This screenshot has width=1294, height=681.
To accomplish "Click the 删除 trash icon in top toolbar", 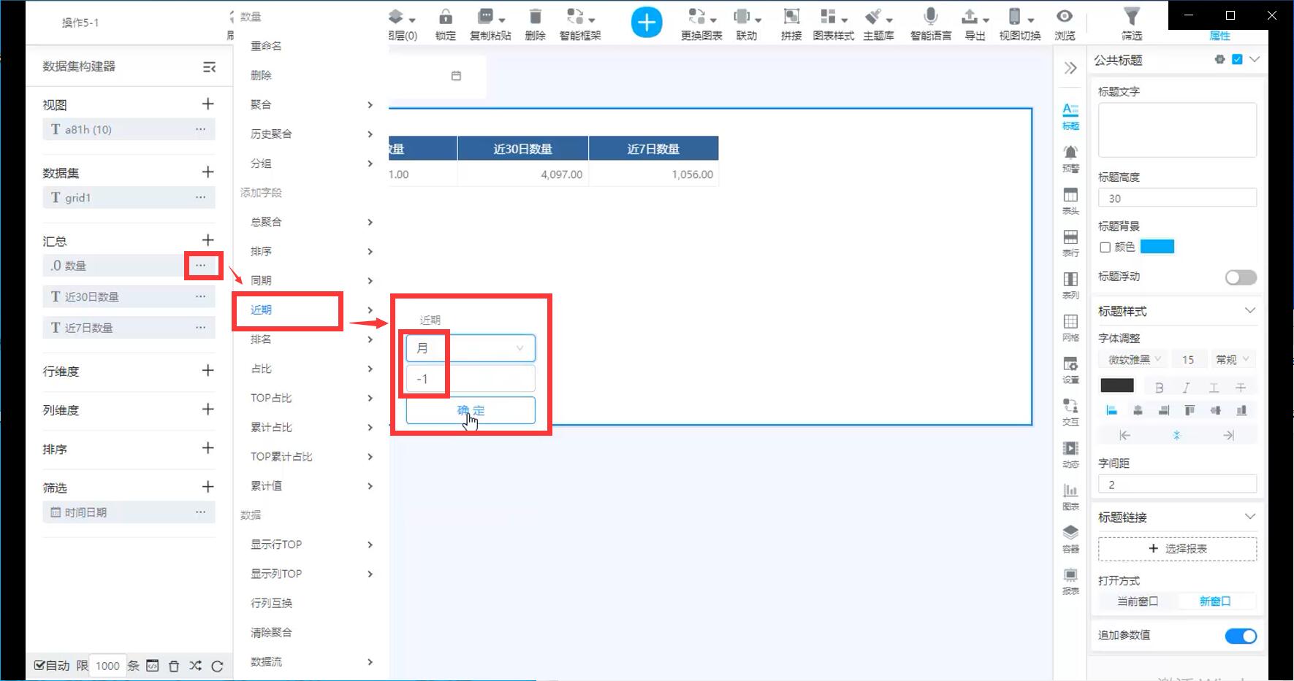I will coord(535,24).
